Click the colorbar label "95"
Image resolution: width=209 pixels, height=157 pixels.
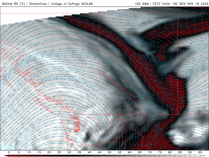coord(200,152)
